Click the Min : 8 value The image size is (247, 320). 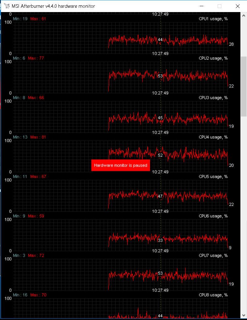point(19,97)
